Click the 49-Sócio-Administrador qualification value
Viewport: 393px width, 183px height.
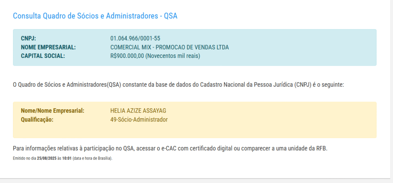[139, 120]
